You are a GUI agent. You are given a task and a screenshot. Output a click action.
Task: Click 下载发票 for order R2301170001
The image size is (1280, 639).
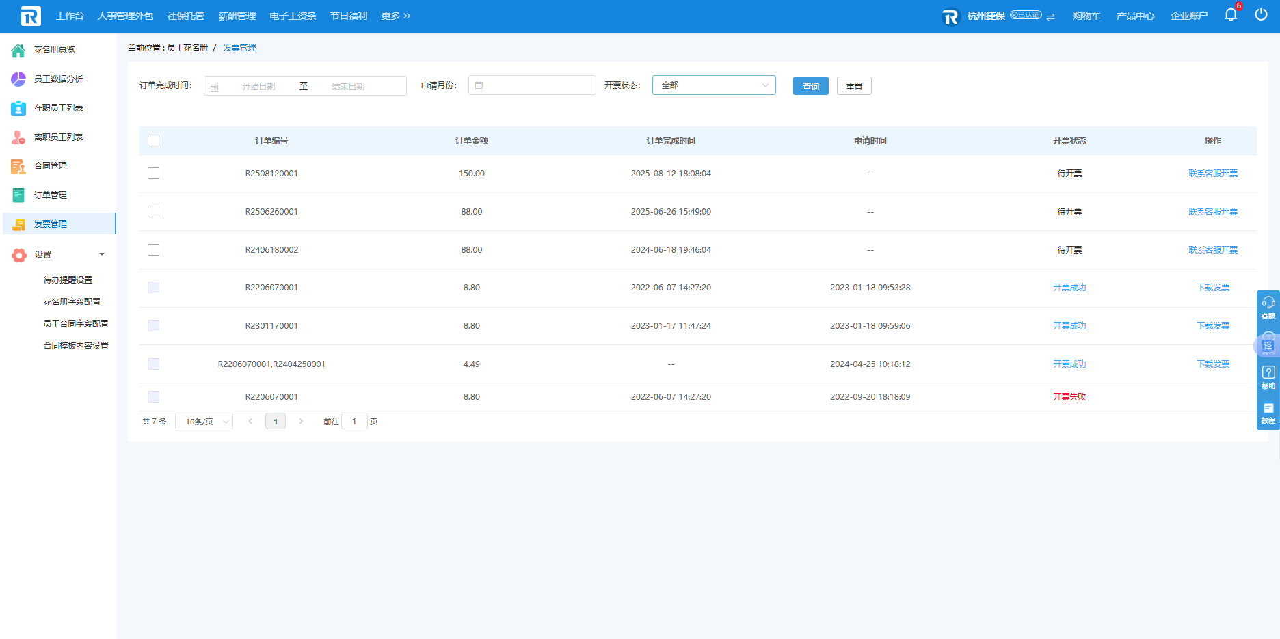(x=1212, y=326)
